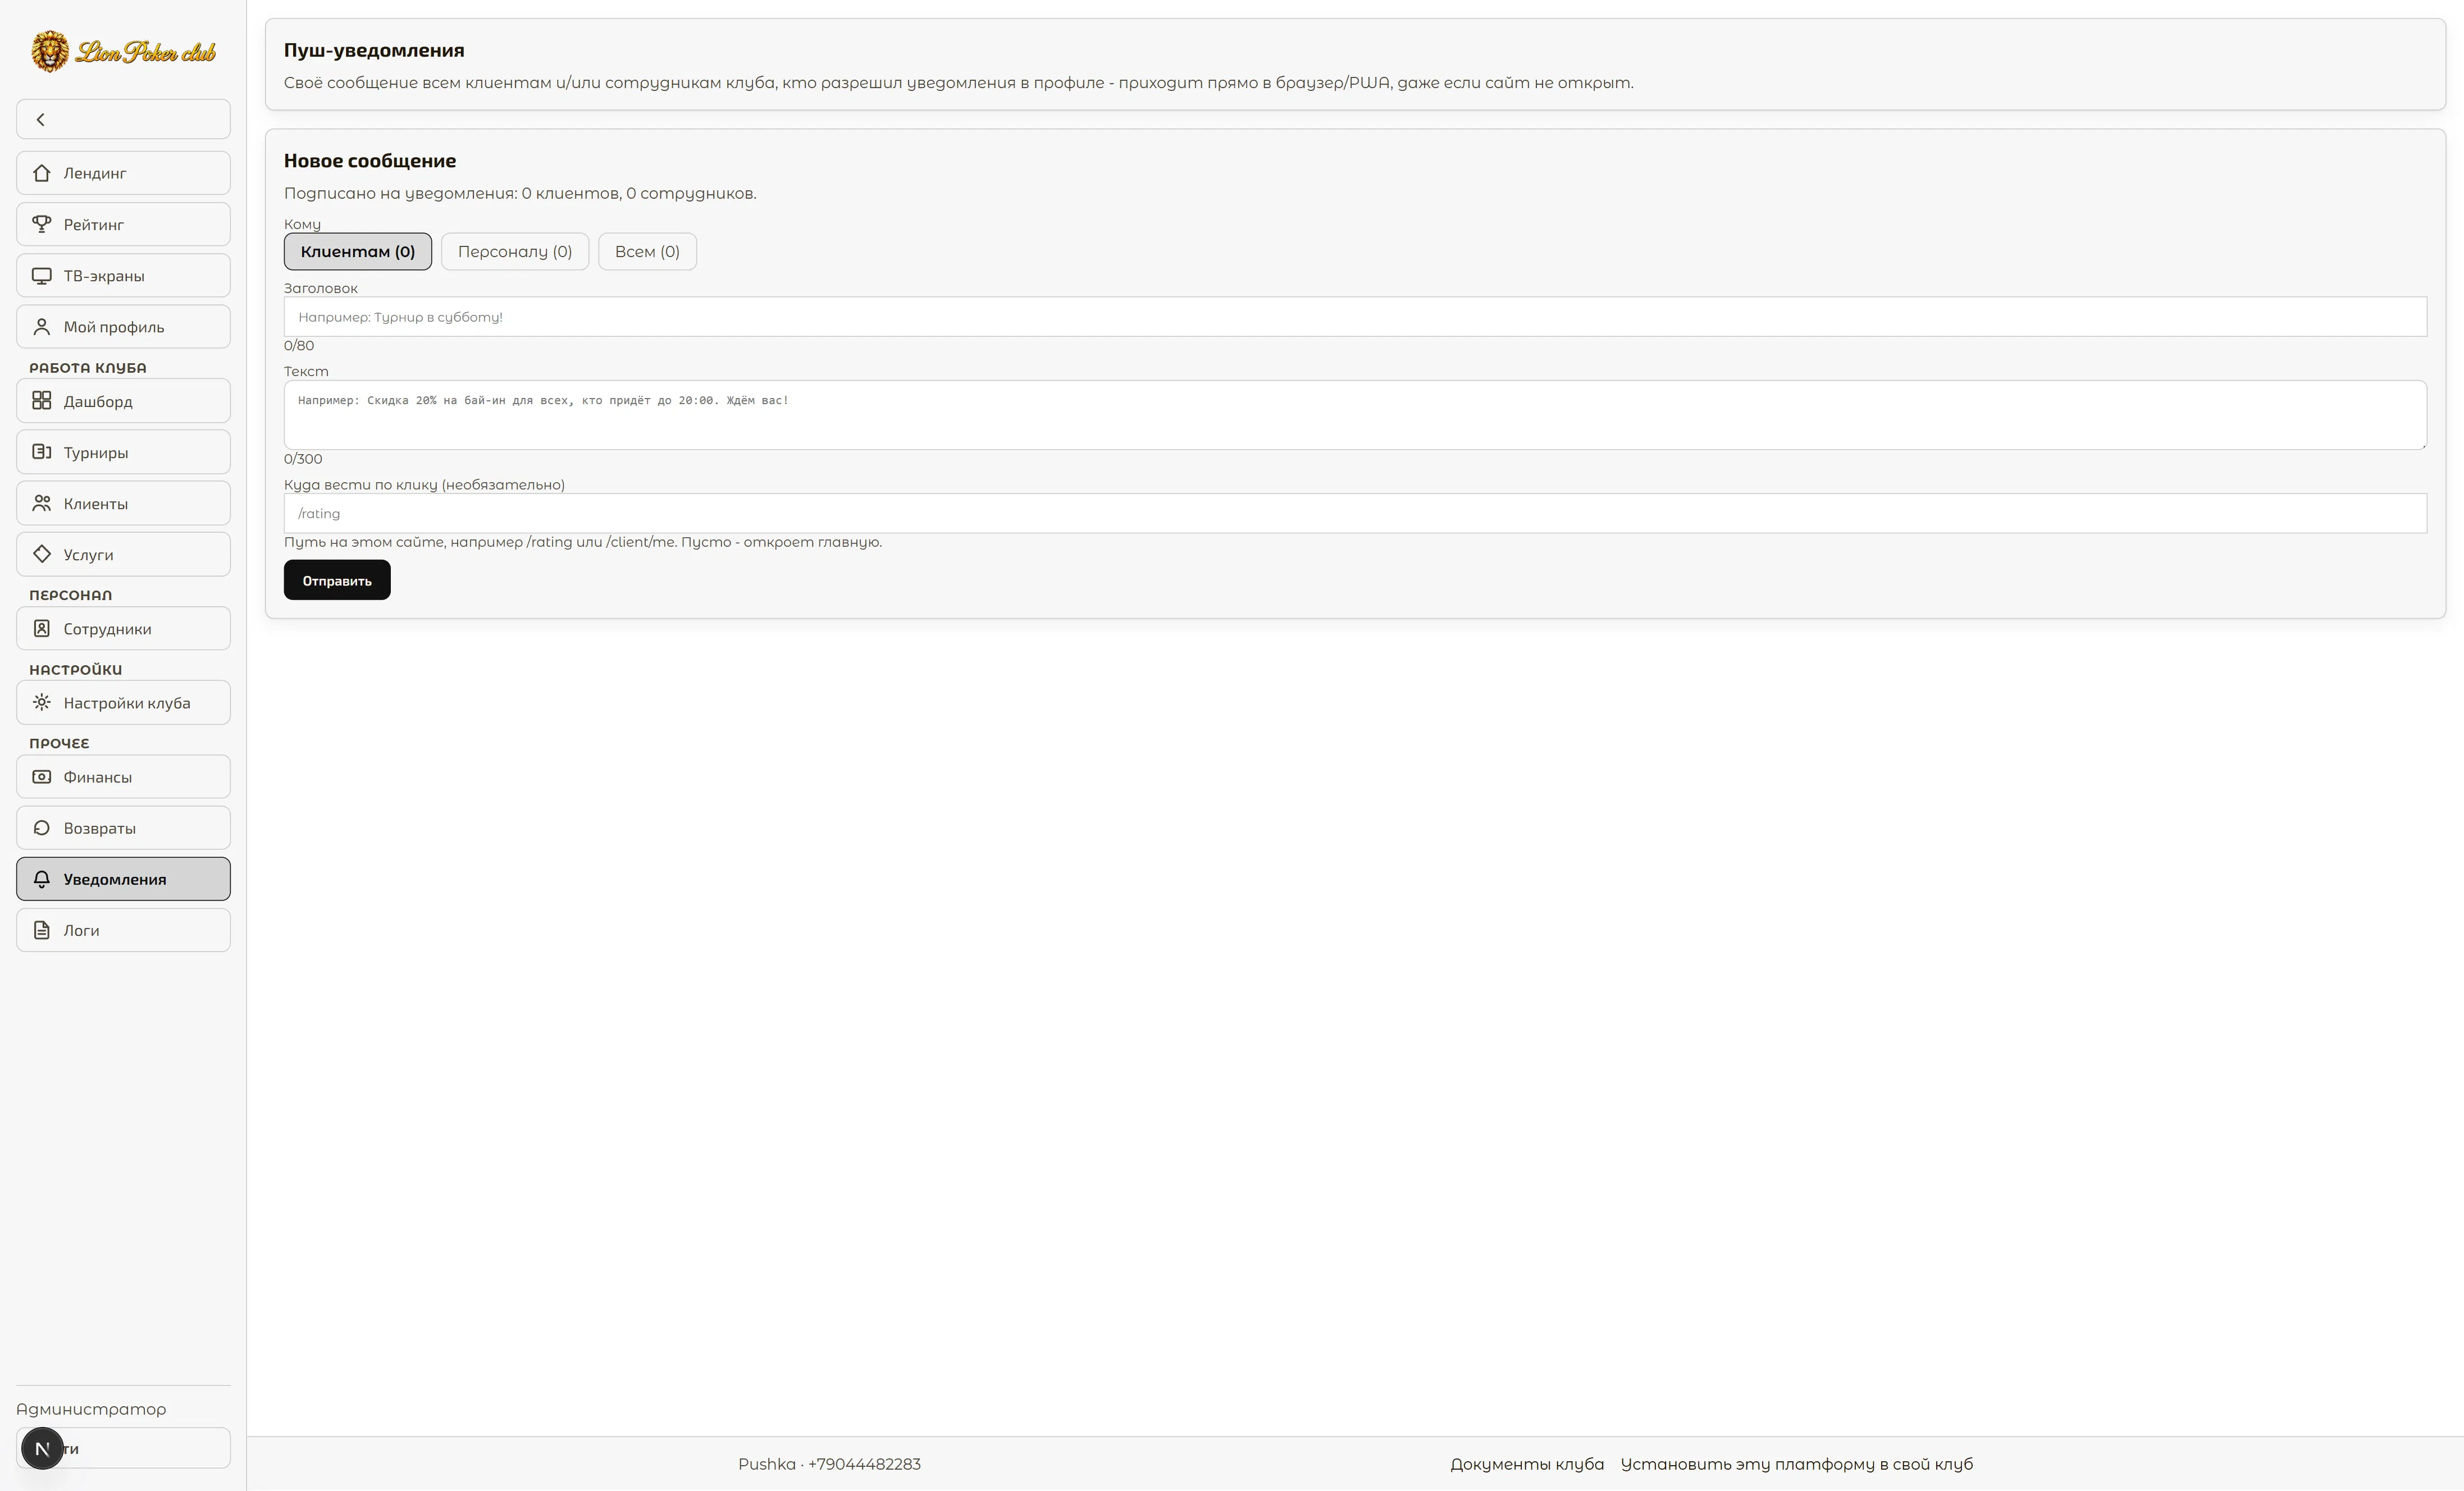The image size is (2464, 1491).
Task: Open the Рейтинг section
Action: [123, 224]
